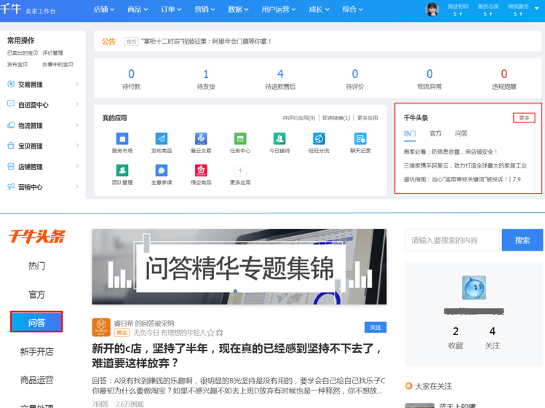
Task: Click the 自运营中心 chat bubble icon
Action: tap(11, 104)
